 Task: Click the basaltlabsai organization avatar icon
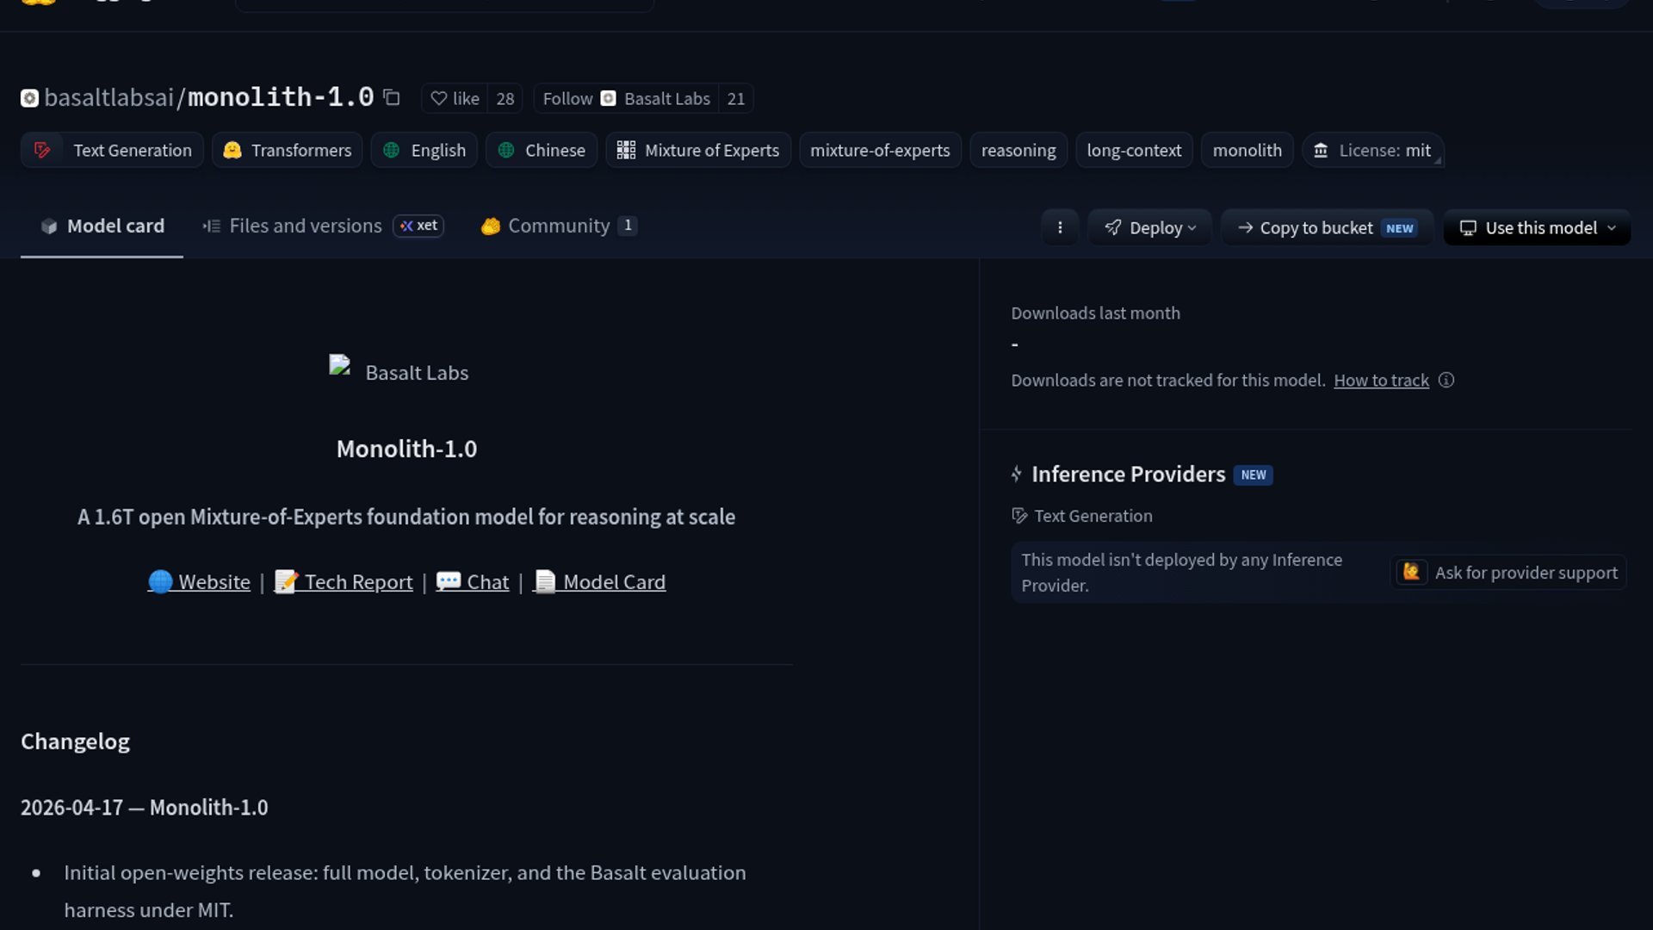[29, 98]
